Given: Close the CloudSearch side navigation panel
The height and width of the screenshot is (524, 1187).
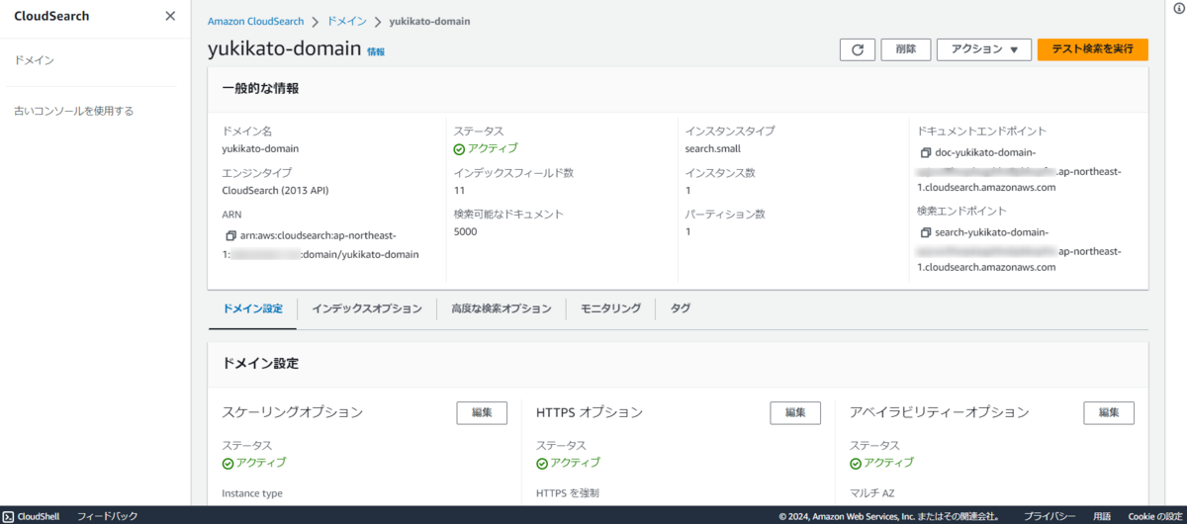Looking at the screenshot, I should tap(170, 16).
